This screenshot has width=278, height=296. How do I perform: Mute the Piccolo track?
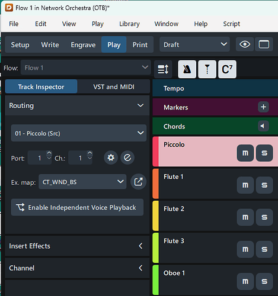(245, 153)
